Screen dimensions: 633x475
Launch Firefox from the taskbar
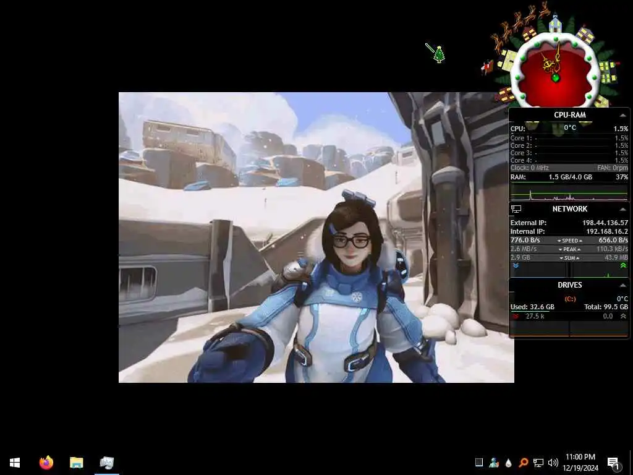(x=46, y=463)
